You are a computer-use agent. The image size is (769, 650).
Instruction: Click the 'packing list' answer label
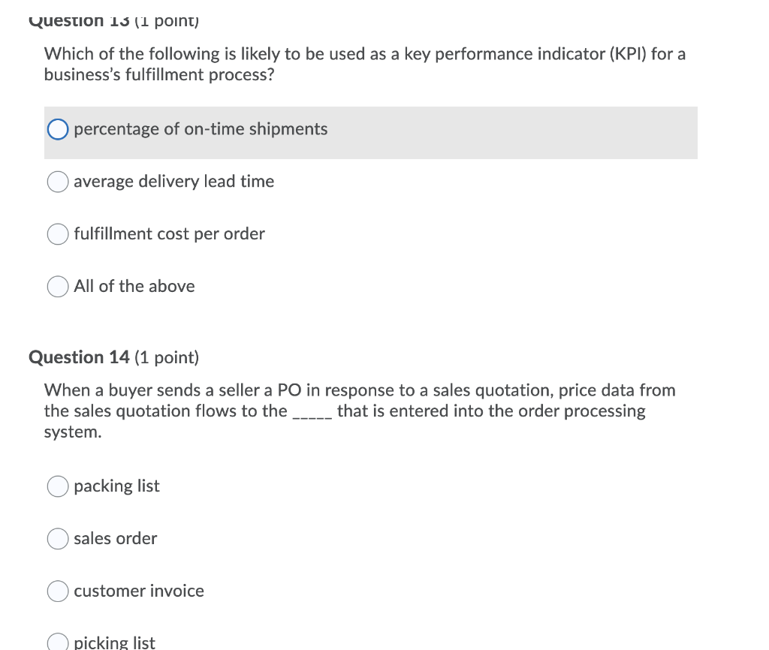116,486
